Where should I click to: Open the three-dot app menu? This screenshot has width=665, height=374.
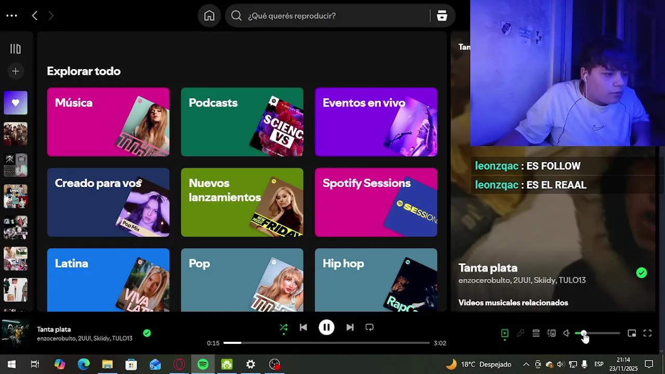point(11,16)
